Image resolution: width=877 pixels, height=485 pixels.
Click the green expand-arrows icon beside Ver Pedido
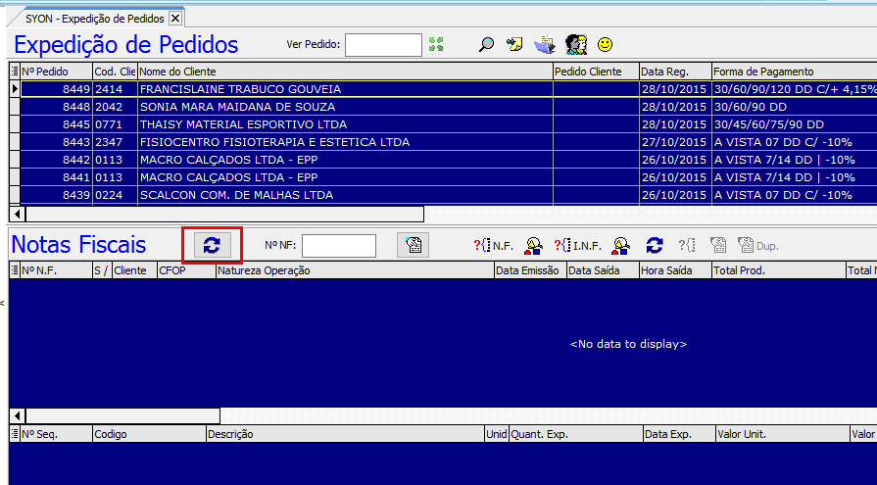tap(436, 44)
